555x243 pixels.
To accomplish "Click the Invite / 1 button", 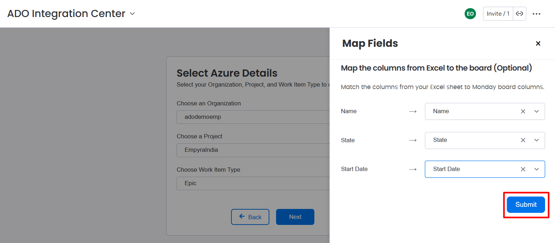I will pos(498,14).
